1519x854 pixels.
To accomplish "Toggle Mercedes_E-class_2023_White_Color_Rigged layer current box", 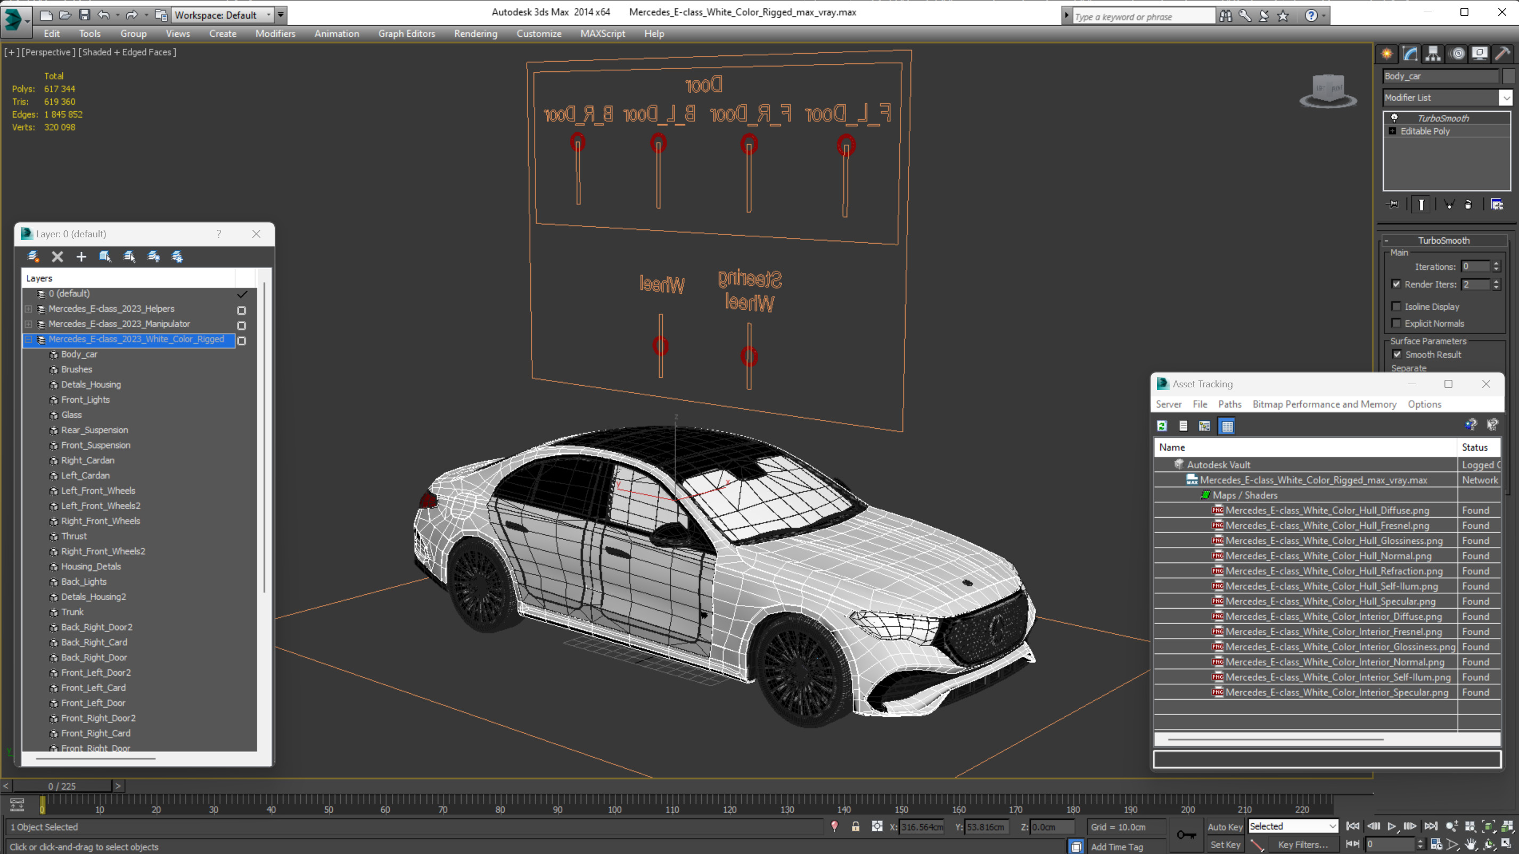I will pos(241,341).
